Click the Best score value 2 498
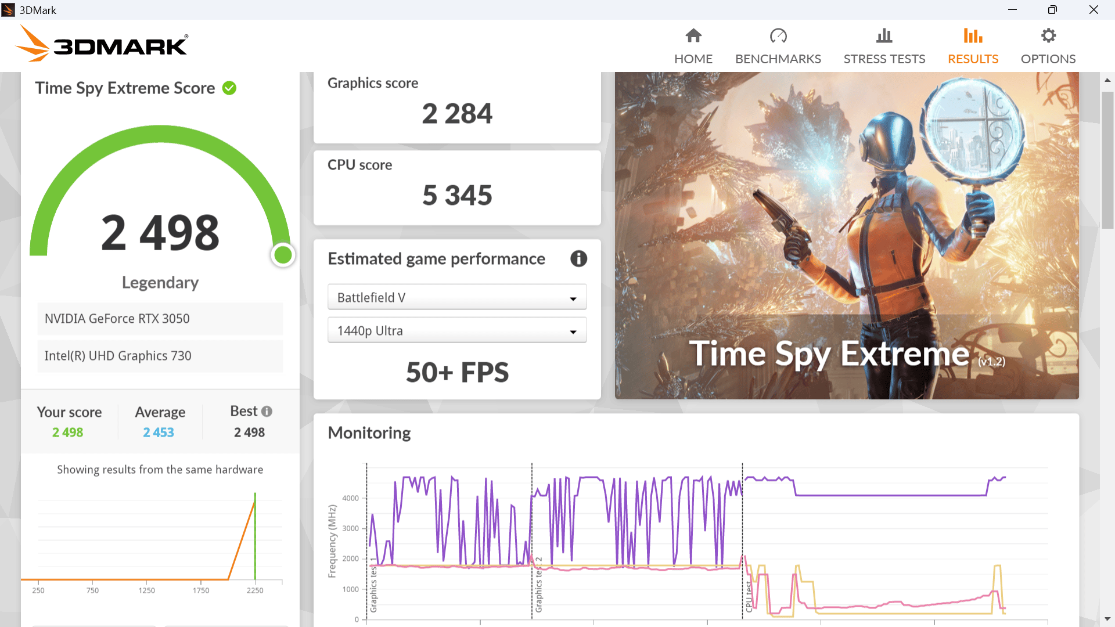The height and width of the screenshot is (627, 1115). [249, 433]
